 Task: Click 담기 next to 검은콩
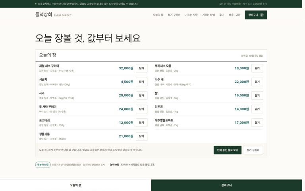coord(257,109)
